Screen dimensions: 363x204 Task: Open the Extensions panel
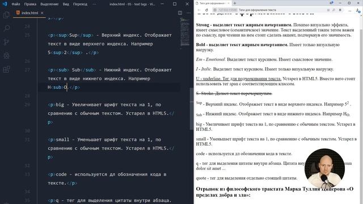pos(6,69)
